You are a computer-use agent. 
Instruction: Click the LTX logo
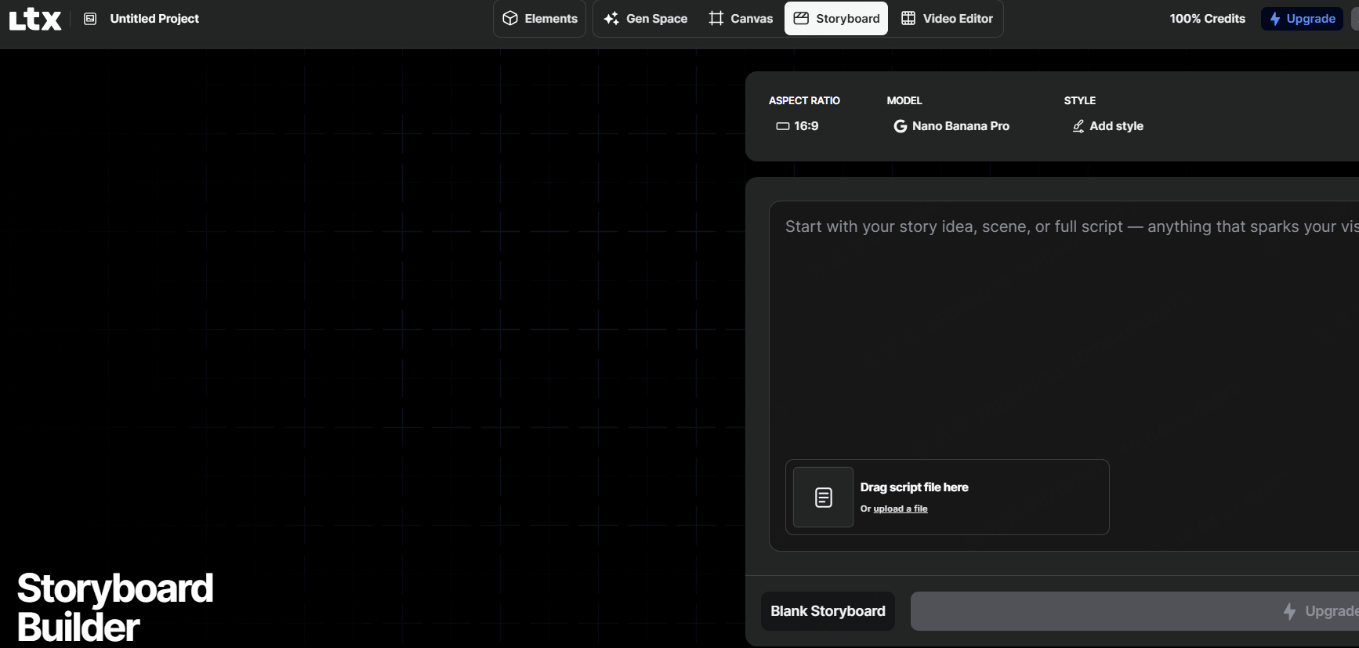35,19
